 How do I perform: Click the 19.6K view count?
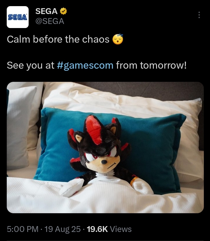pyautogui.click(x=97, y=229)
